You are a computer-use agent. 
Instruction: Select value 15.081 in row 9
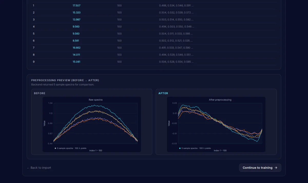(76, 62)
